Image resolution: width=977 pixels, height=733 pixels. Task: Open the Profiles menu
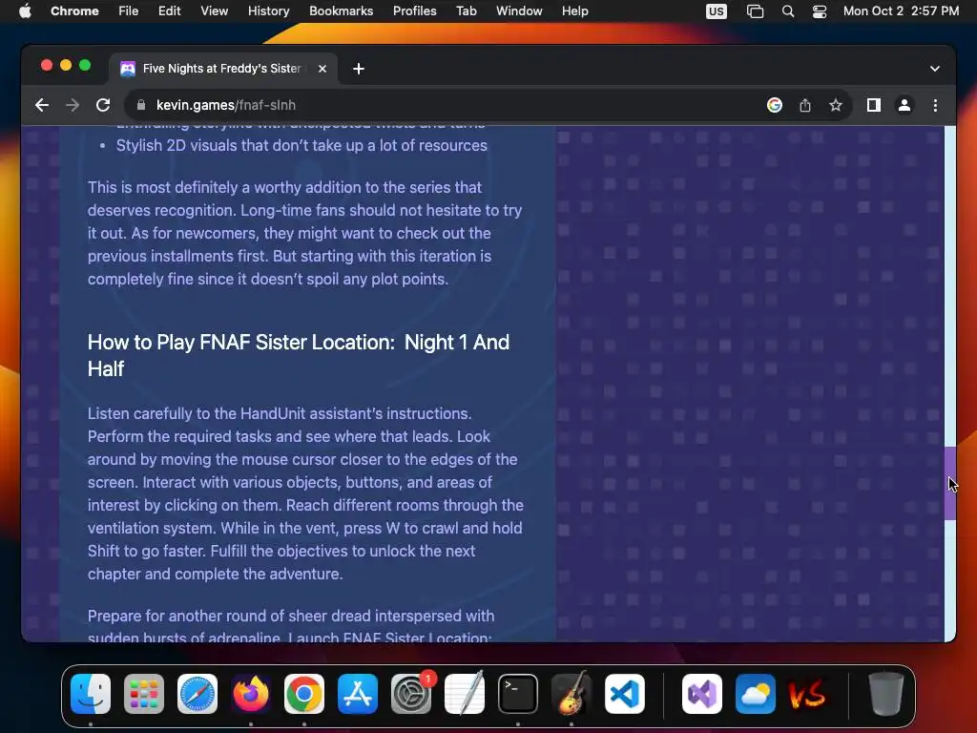point(414,11)
